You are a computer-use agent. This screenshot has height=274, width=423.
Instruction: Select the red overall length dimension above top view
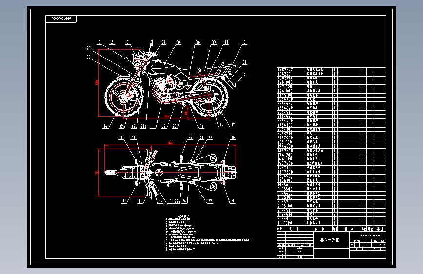170,143
